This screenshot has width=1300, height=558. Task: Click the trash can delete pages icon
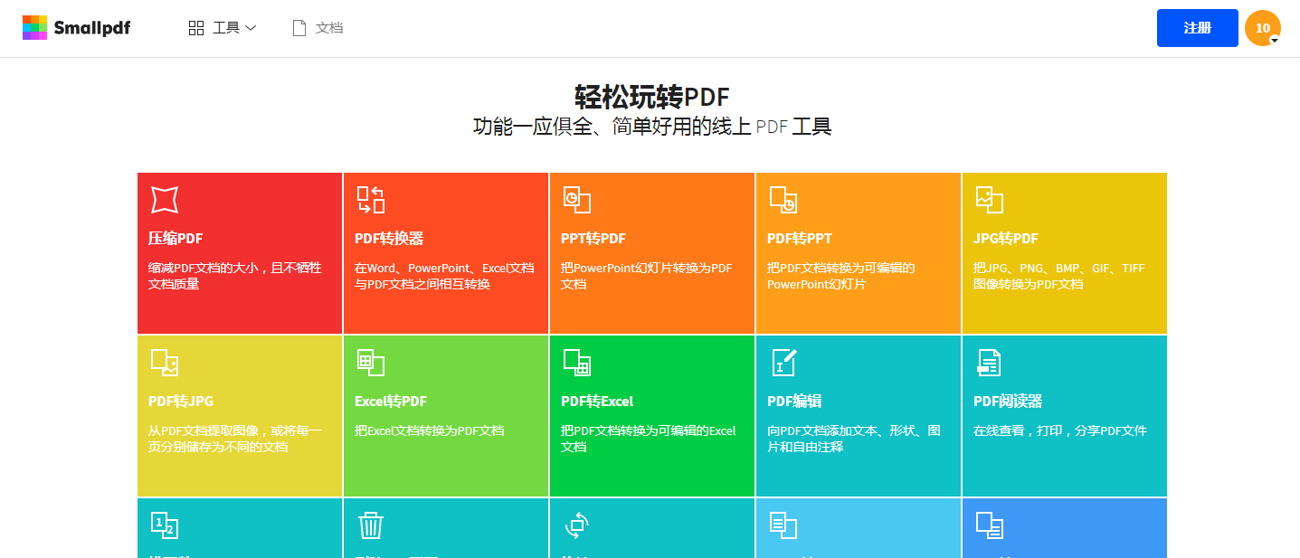click(x=370, y=525)
